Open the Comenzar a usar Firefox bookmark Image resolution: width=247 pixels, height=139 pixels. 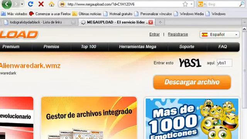(50, 14)
